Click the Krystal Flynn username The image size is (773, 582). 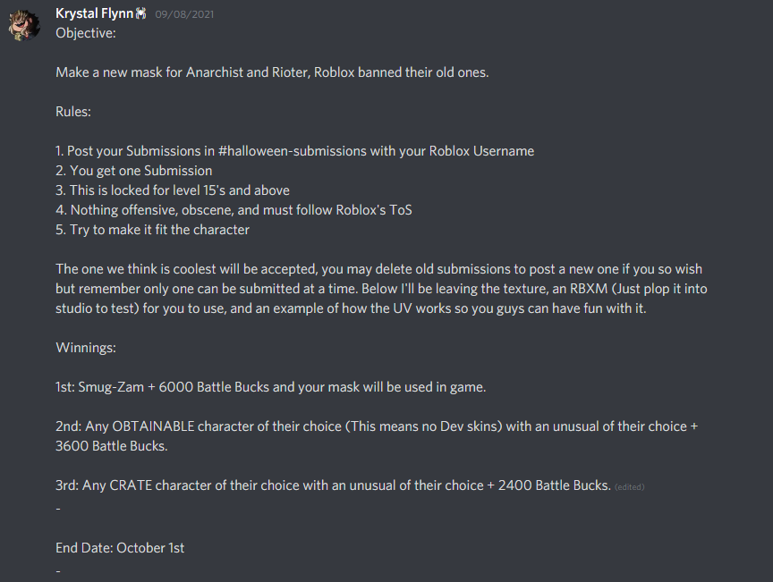click(x=94, y=13)
